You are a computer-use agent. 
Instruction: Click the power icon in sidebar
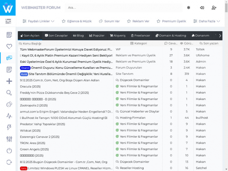click(9, 150)
